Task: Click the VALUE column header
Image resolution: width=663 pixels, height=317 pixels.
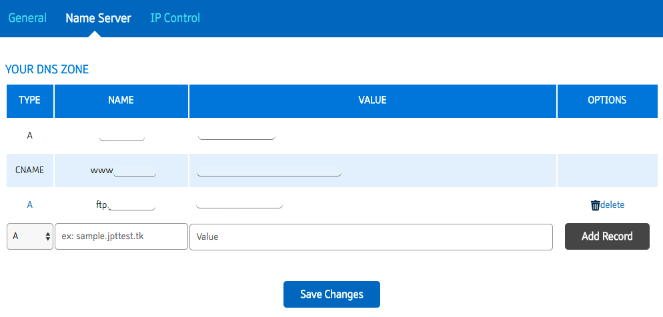Action: click(372, 101)
